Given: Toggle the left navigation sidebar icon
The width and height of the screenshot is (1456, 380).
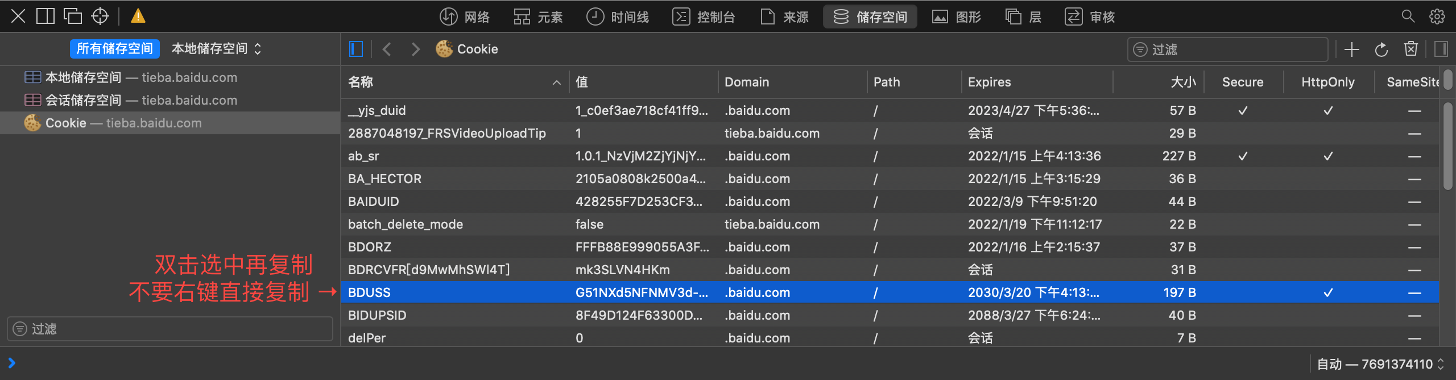Looking at the screenshot, I should coord(356,49).
